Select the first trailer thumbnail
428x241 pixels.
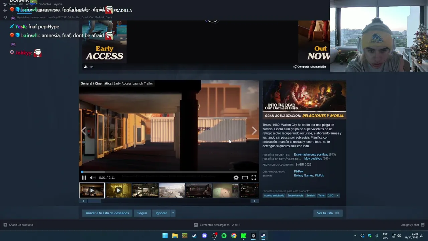[92, 190]
